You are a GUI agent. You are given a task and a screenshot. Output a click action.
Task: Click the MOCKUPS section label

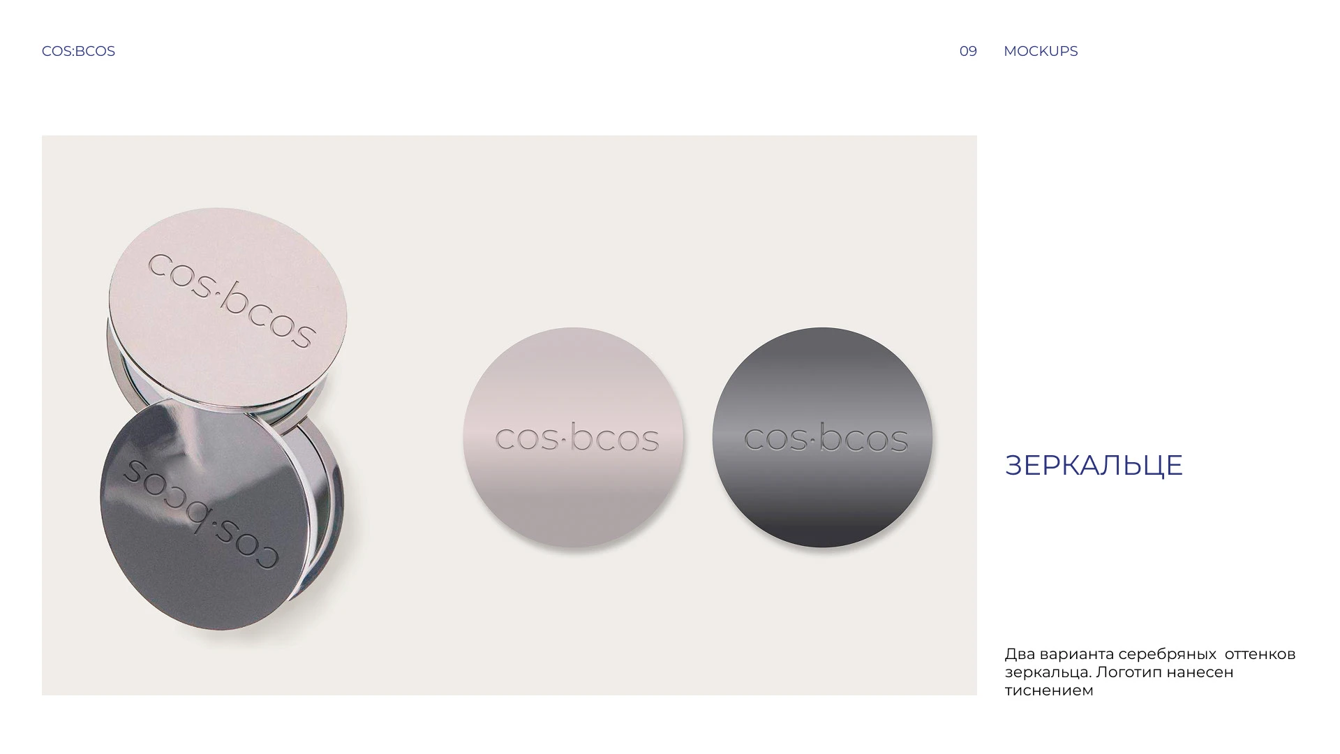pyautogui.click(x=1041, y=51)
